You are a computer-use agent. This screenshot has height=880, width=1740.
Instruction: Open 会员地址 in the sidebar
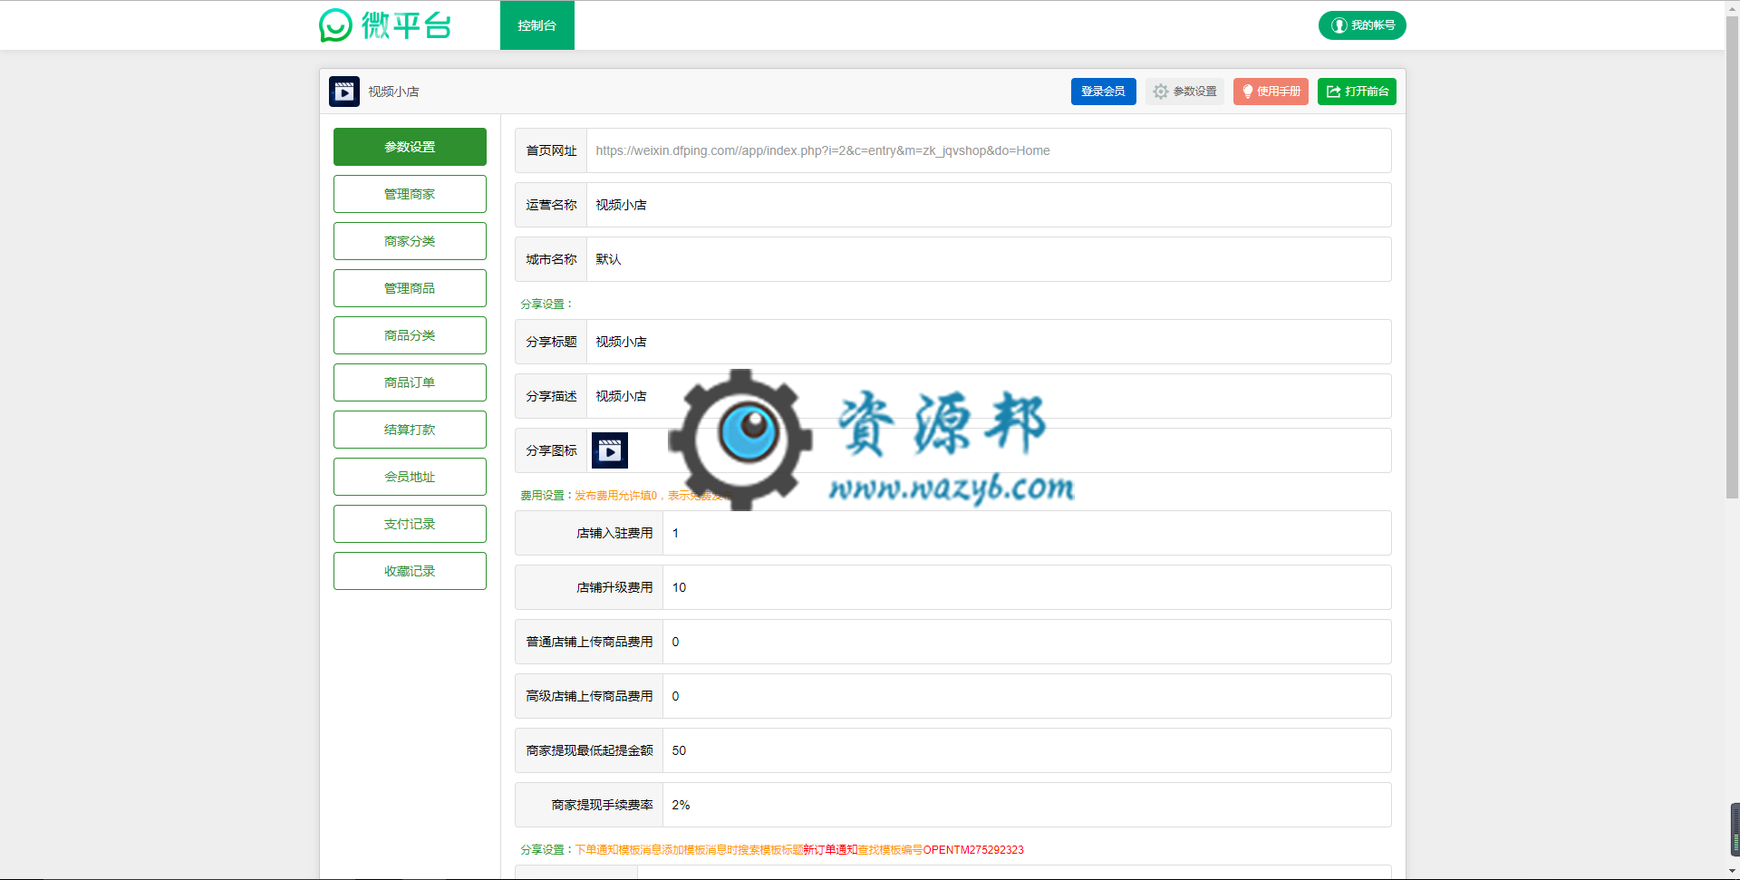click(410, 477)
